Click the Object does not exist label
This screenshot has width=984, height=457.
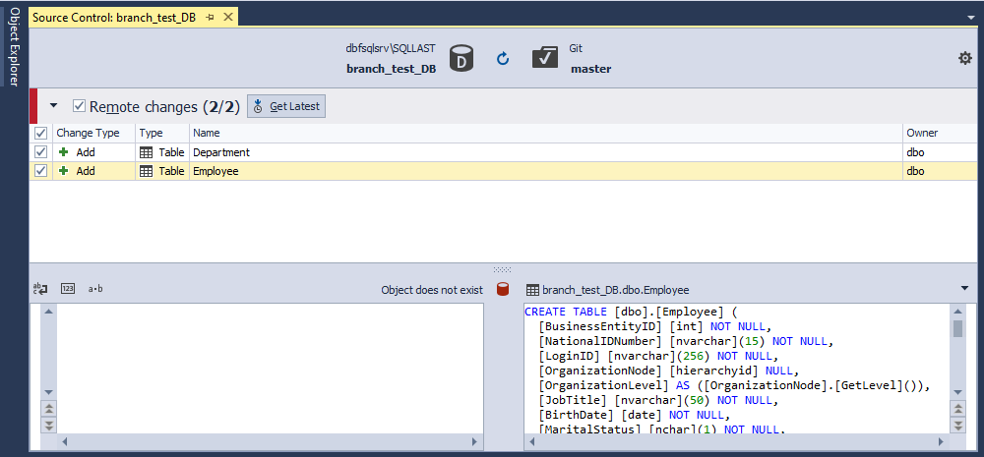point(432,290)
